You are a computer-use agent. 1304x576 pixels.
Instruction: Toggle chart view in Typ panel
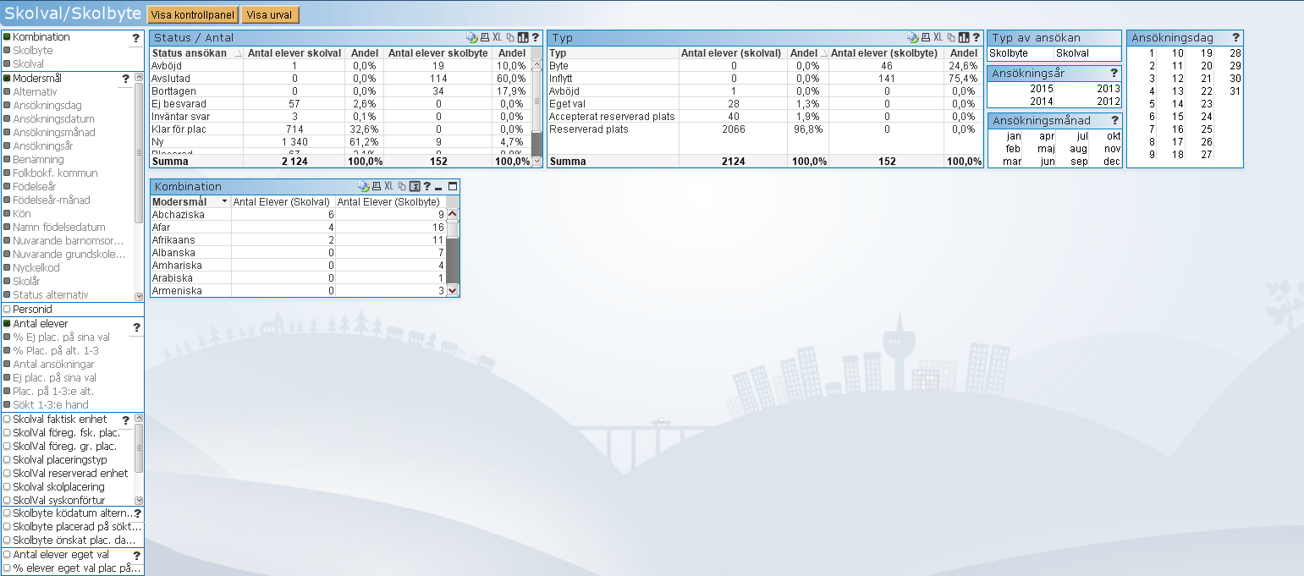point(963,37)
